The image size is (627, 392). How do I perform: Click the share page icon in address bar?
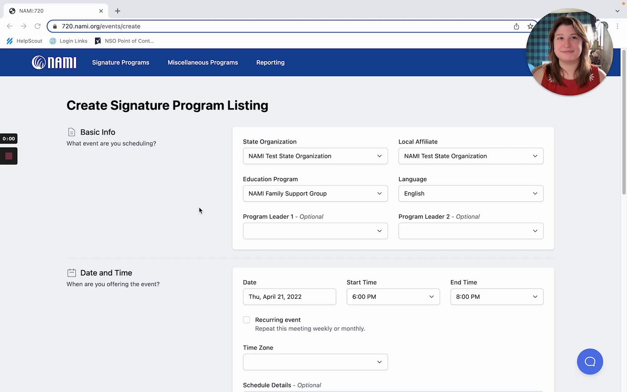point(516,26)
